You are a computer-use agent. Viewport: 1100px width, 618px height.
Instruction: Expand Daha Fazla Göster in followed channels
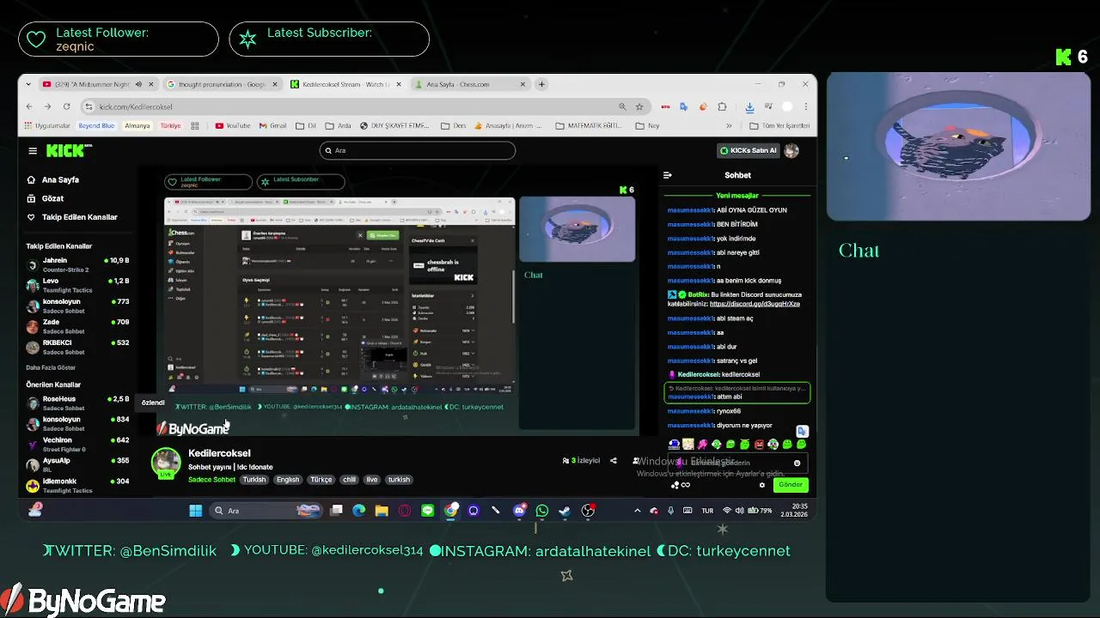coord(51,367)
